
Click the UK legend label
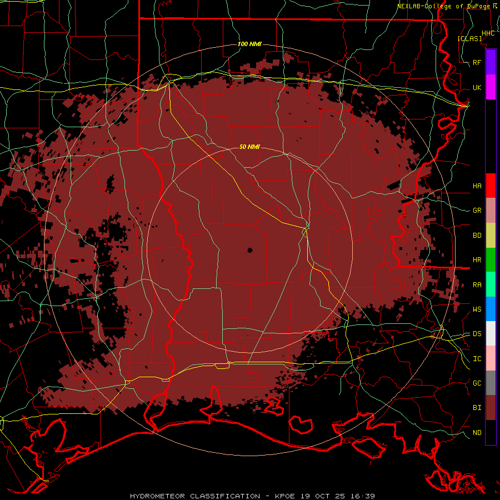477,87
